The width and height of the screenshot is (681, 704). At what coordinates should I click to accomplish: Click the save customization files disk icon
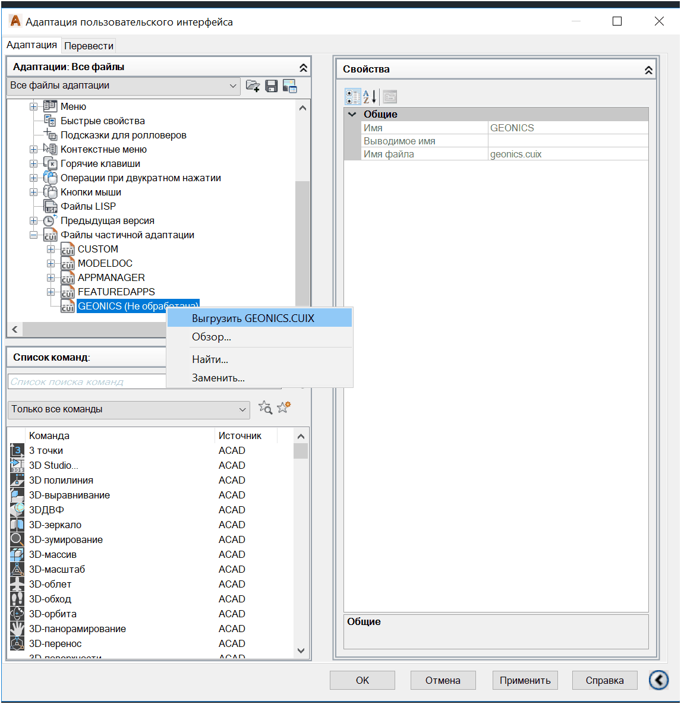point(272,86)
